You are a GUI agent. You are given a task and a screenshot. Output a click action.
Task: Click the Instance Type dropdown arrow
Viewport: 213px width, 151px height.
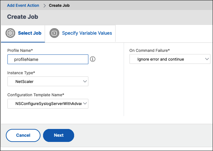tap(85, 81)
